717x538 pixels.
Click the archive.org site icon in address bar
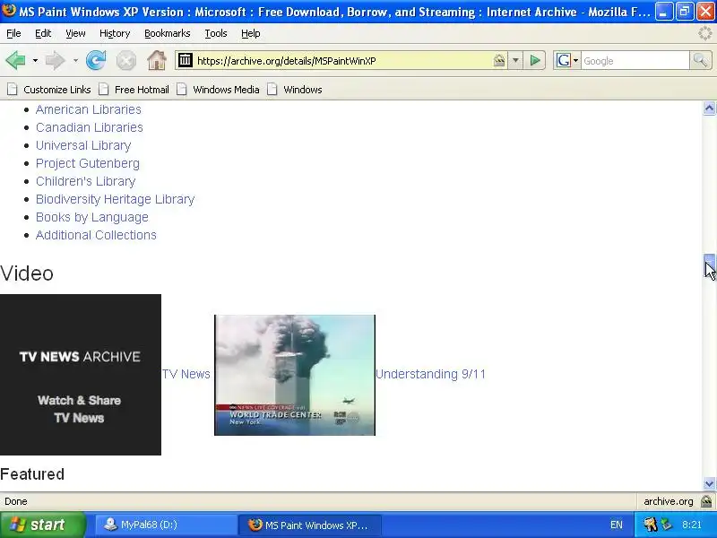[x=186, y=60]
